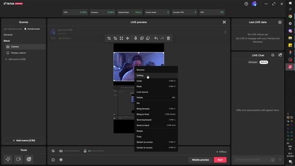Open the target goal tool in Tools

coord(29,159)
